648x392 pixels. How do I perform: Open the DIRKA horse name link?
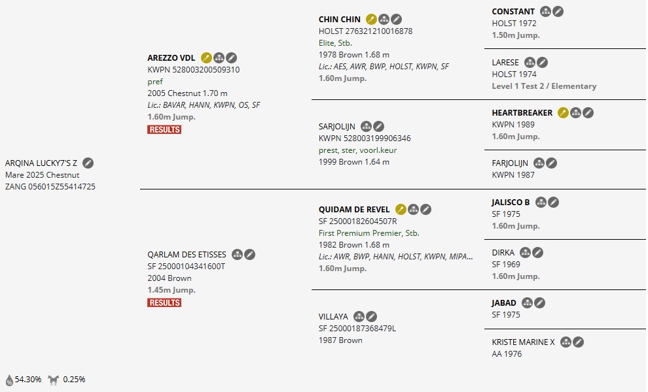click(x=503, y=253)
